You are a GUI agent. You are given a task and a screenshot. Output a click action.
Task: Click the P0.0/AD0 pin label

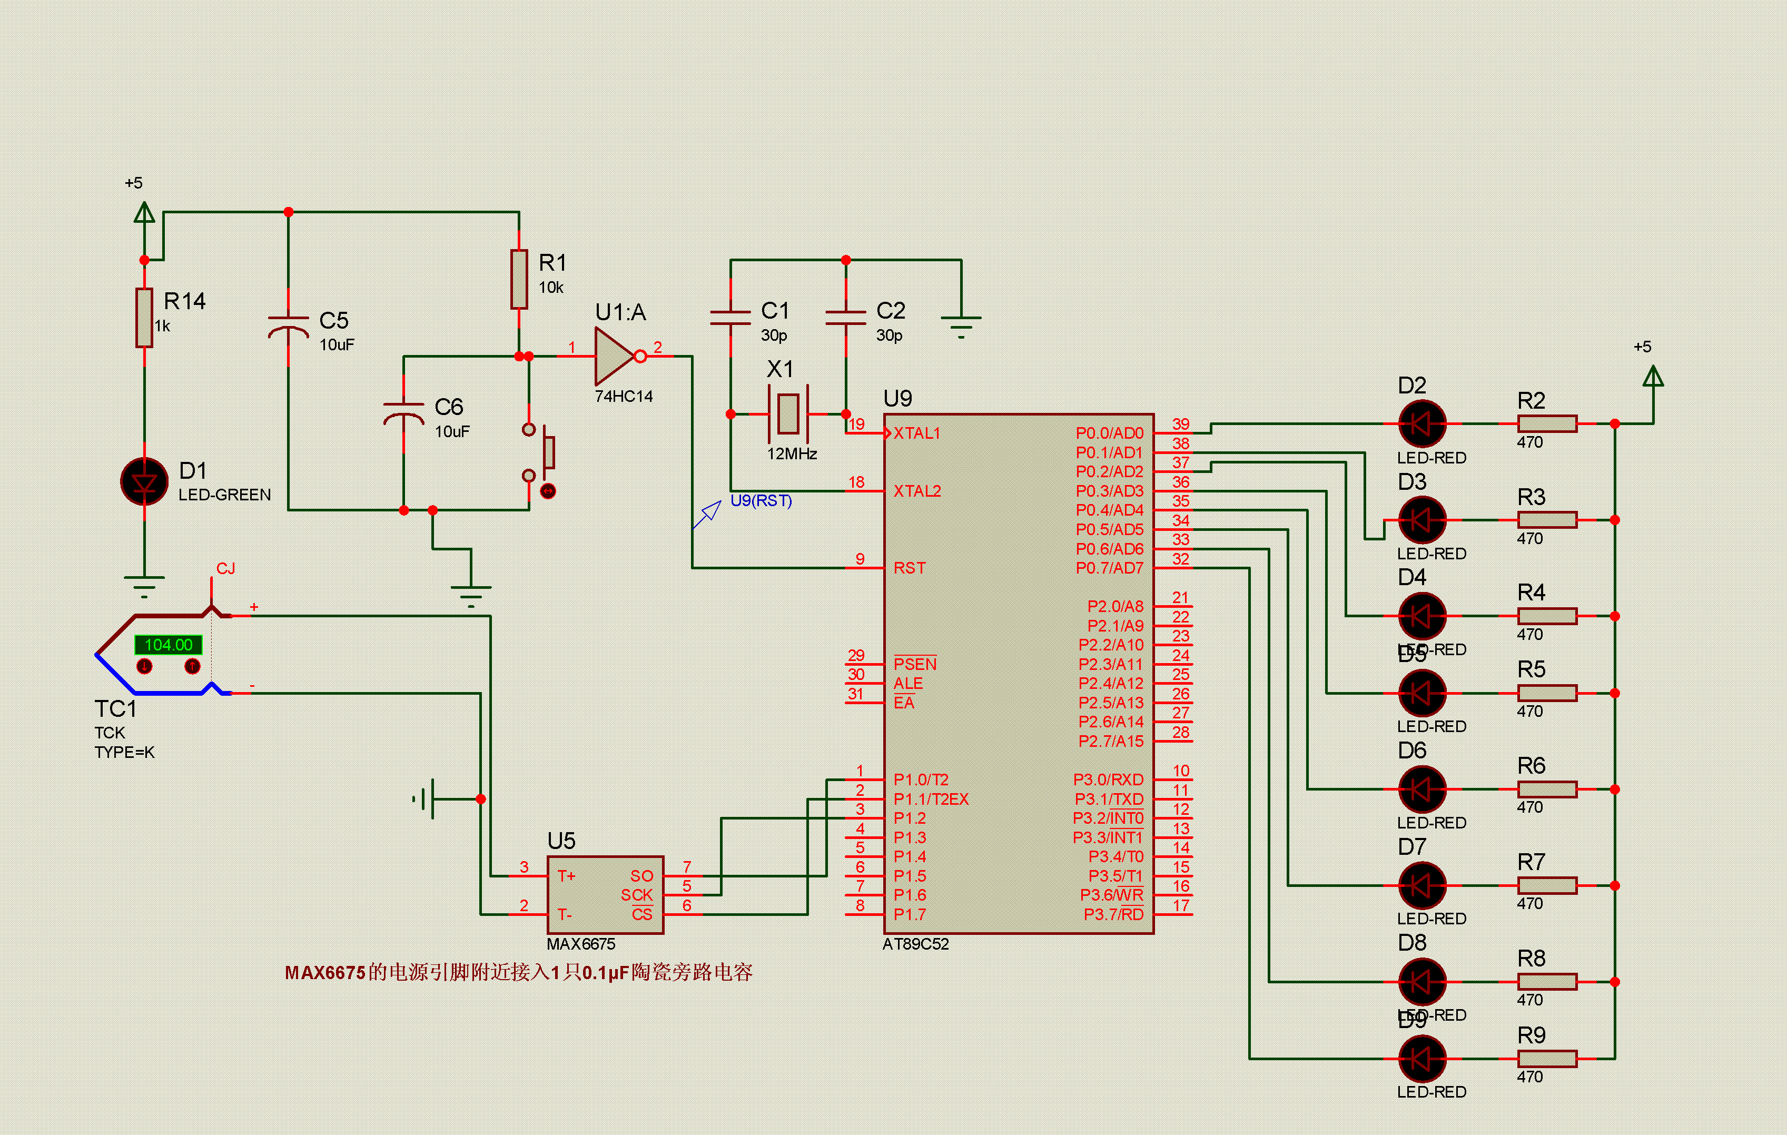pyautogui.click(x=1110, y=433)
